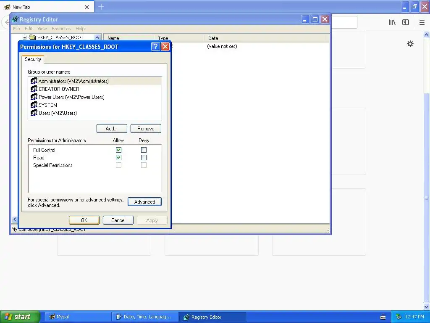Open the browser library icon
430x323 pixels.
tap(392, 23)
